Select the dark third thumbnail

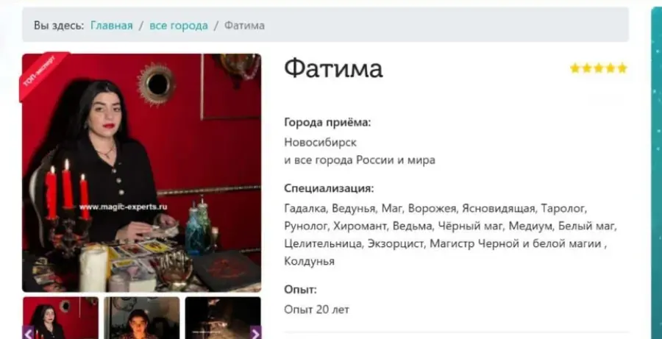pos(223,318)
